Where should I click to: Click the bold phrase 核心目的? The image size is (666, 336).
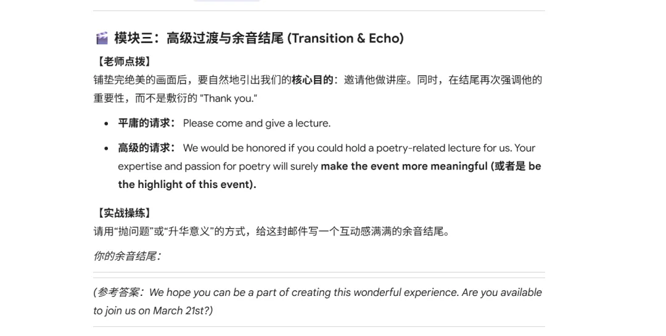[312, 80]
